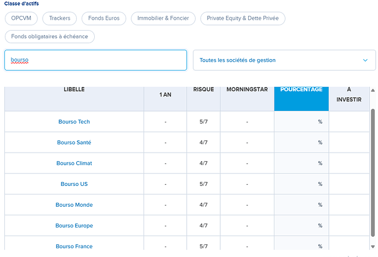Open the Bourso Climat fund link
The width and height of the screenshot is (378, 257).
click(x=74, y=163)
